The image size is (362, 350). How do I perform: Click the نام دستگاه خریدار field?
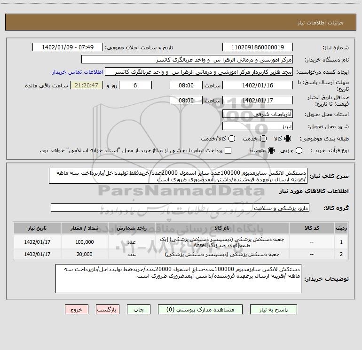pyautogui.click(x=187, y=60)
